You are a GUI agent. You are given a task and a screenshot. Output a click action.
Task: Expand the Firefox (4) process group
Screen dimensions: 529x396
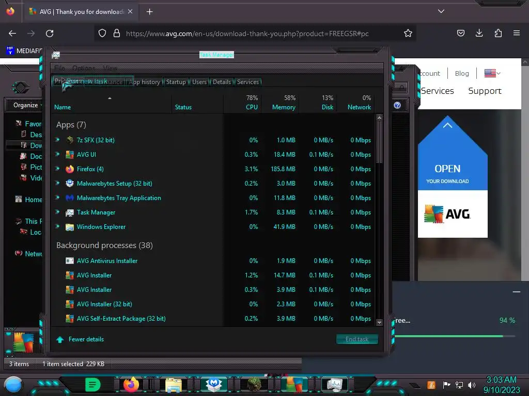tap(58, 169)
